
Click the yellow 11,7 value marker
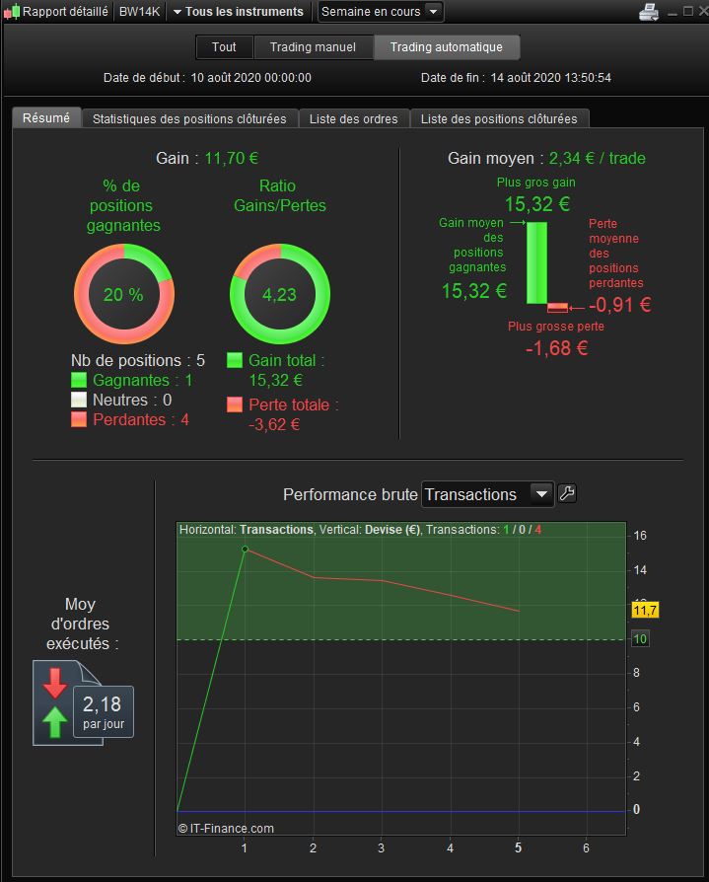pyautogui.click(x=645, y=611)
